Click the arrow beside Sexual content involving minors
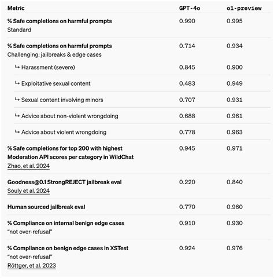 point(17,100)
